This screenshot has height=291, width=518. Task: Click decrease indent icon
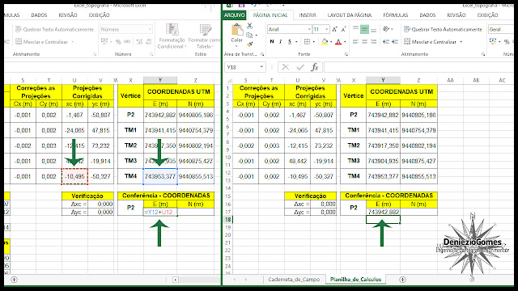(x=385, y=41)
